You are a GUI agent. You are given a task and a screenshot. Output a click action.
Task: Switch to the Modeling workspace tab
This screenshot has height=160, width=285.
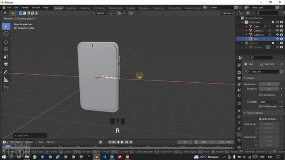(71, 8)
